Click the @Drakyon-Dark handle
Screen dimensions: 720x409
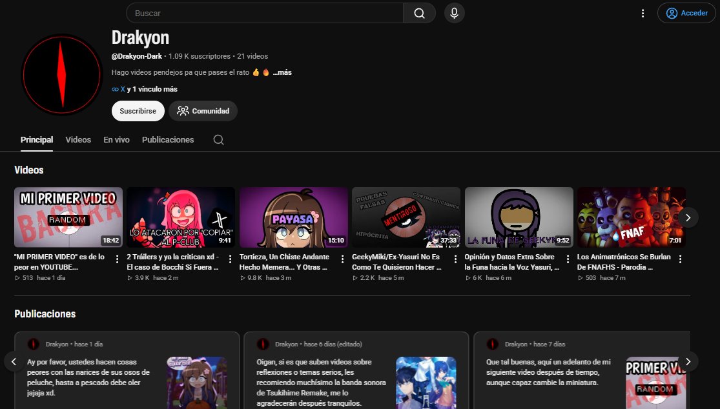tap(137, 56)
